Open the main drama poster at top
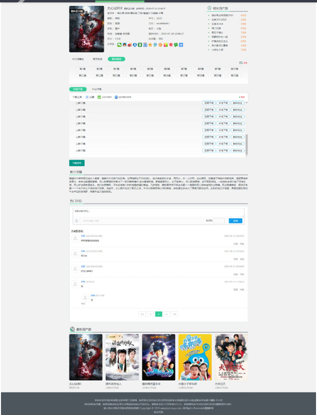Image resolution: width=317 pixels, height=415 pixels. [87, 29]
